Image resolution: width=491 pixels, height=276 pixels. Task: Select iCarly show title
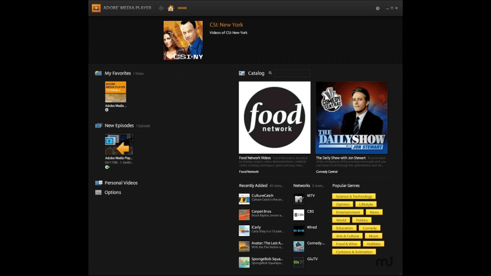coord(256,228)
